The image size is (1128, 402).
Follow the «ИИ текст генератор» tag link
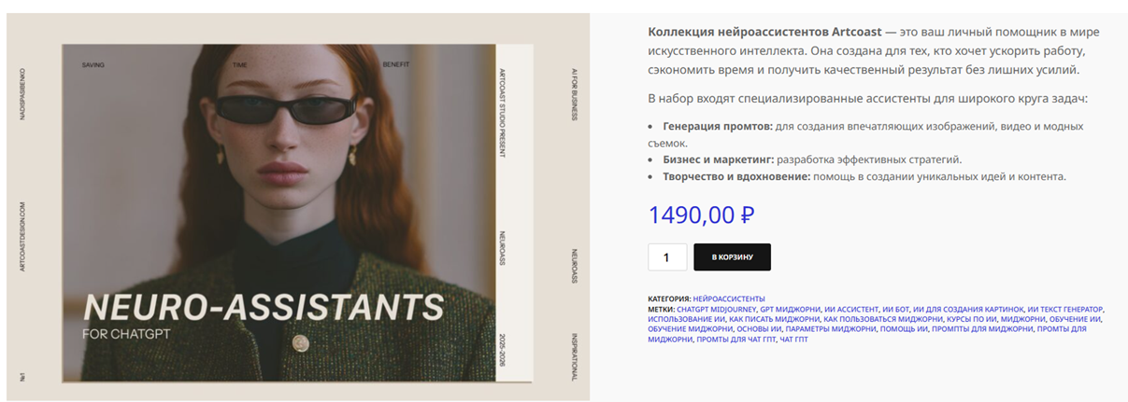(x=1065, y=309)
